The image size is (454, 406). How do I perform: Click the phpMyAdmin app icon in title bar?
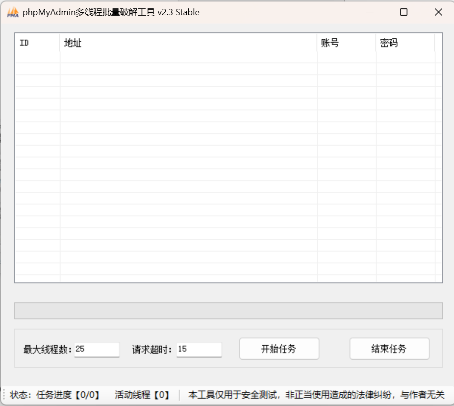13,12
